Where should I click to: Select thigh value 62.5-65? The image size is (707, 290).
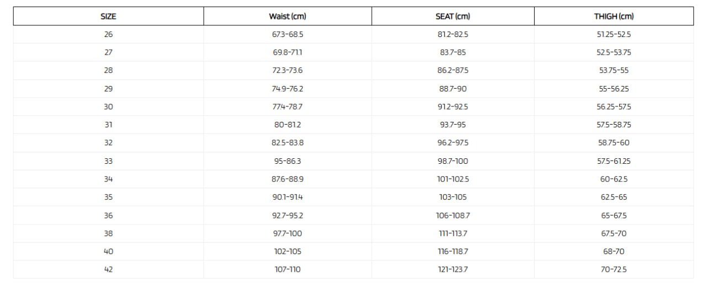[x=614, y=197]
